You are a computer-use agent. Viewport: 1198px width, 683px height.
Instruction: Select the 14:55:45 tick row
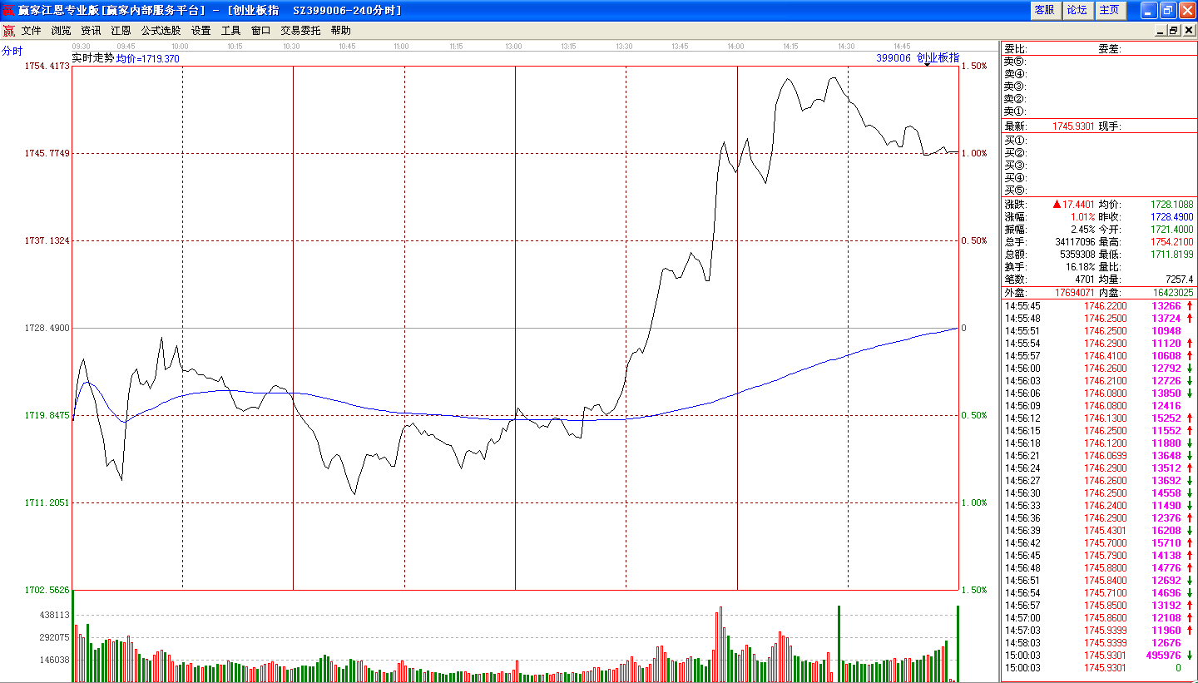(x=1099, y=306)
